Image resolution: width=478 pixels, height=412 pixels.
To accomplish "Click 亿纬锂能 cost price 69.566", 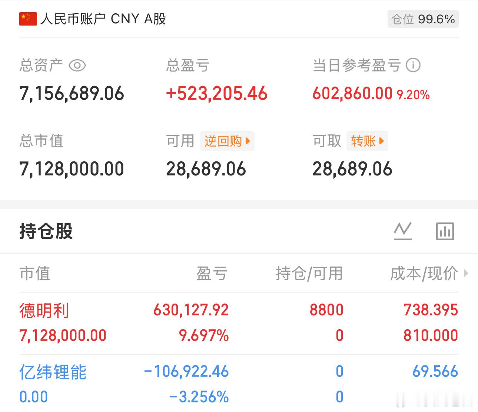I will (435, 372).
